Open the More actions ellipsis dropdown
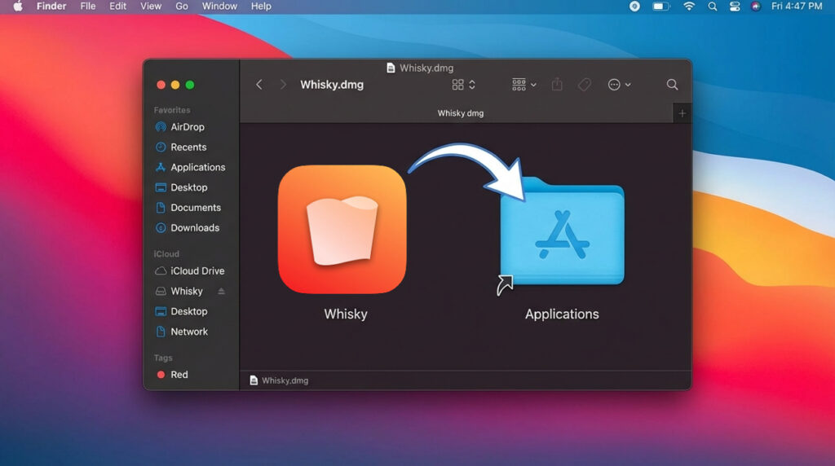The height and width of the screenshot is (466, 835). tap(619, 85)
